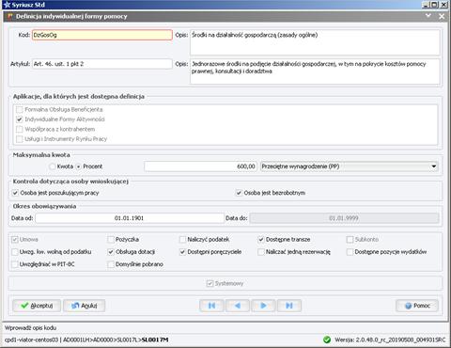Image resolution: width=451 pixels, height=348 pixels.
Task: Go to first record navigation button
Action: [211, 306]
